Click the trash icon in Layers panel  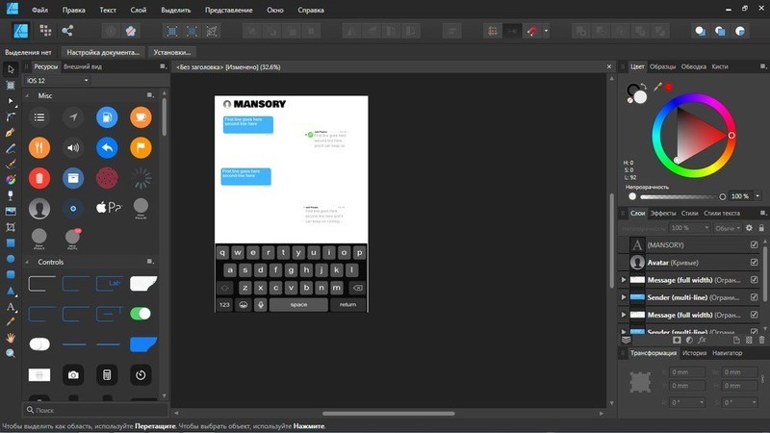[x=763, y=340]
